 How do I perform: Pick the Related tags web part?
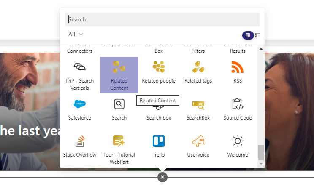tap(198, 75)
